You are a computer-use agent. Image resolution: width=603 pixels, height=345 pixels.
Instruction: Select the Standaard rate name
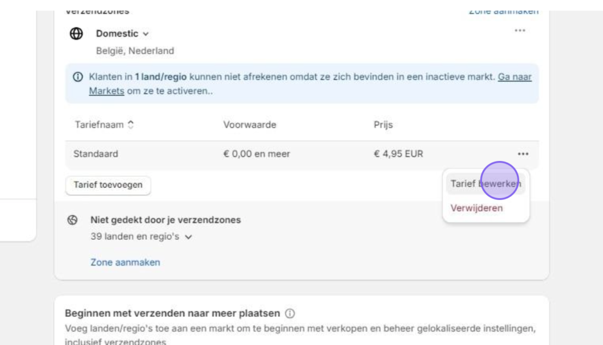(95, 154)
